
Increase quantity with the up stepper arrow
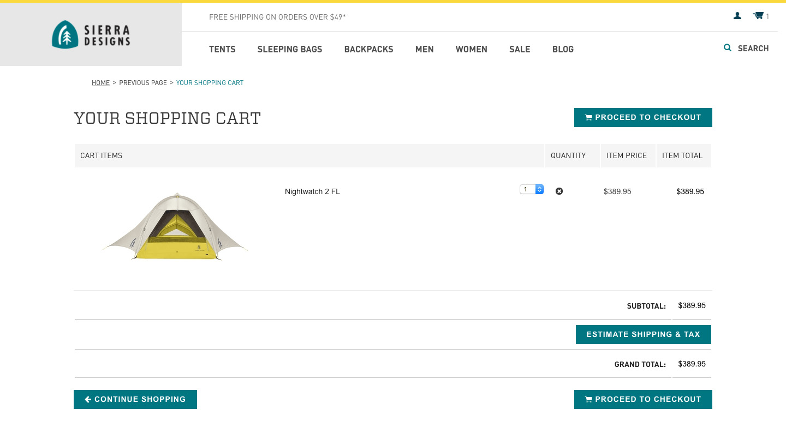[x=539, y=187]
